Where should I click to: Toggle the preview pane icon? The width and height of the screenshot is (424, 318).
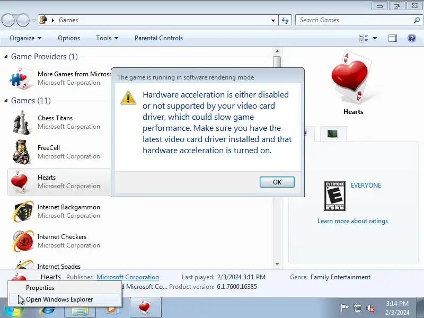393,38
